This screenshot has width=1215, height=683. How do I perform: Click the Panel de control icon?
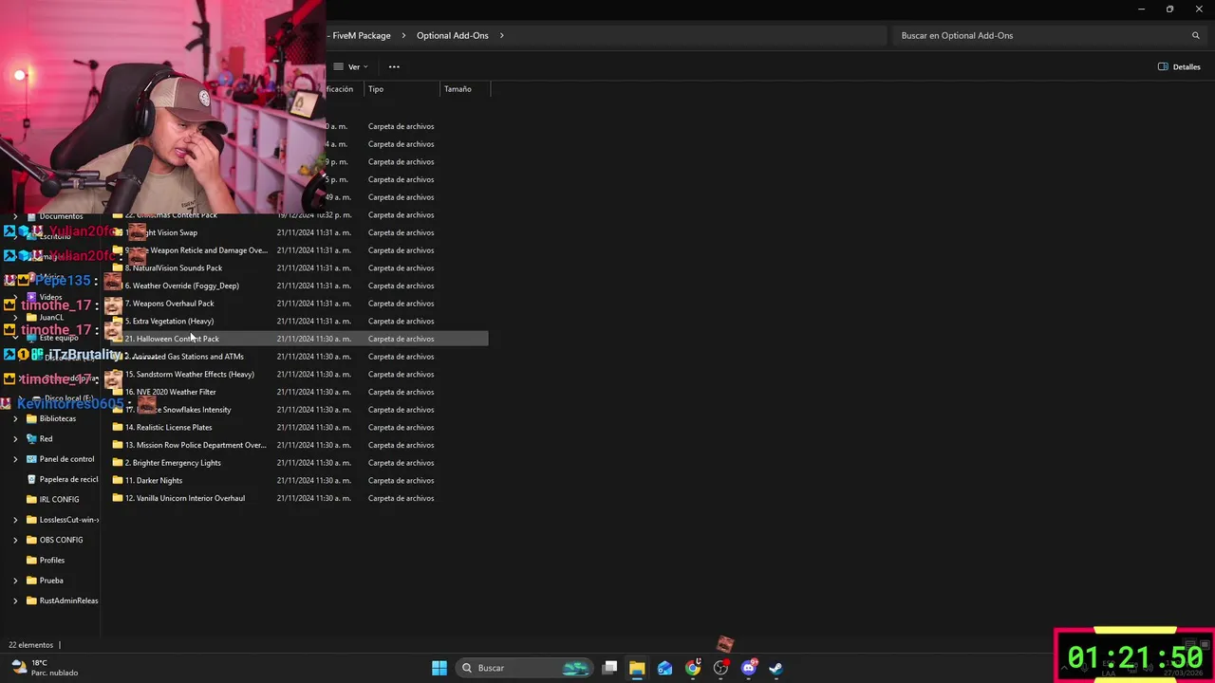[31, 459]
